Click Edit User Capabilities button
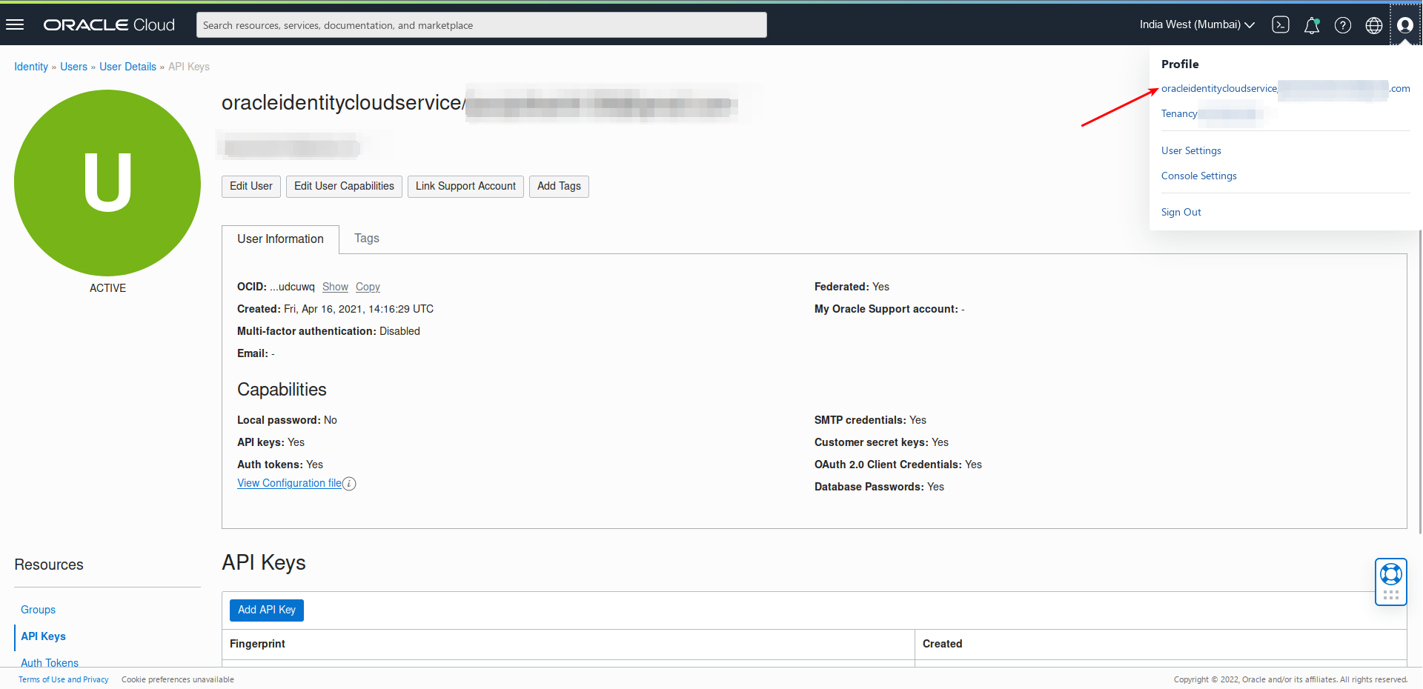 pos(344,187)
